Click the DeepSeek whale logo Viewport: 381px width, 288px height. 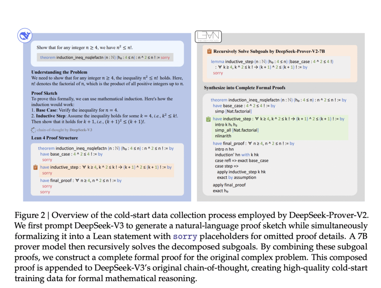[x=25, y=36]
